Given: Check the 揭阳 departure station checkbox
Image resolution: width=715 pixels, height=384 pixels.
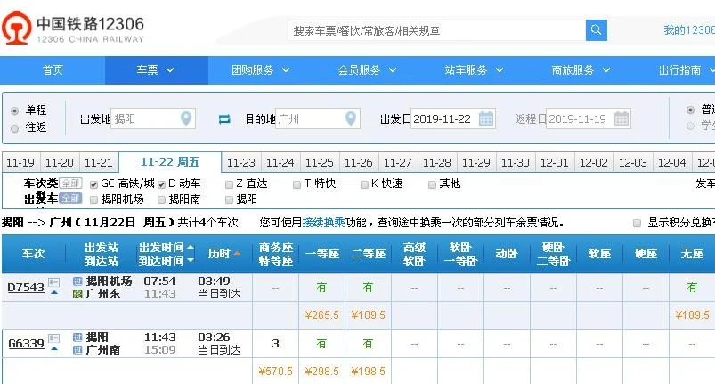Looking at the screenshot, I should coord(229,200).
